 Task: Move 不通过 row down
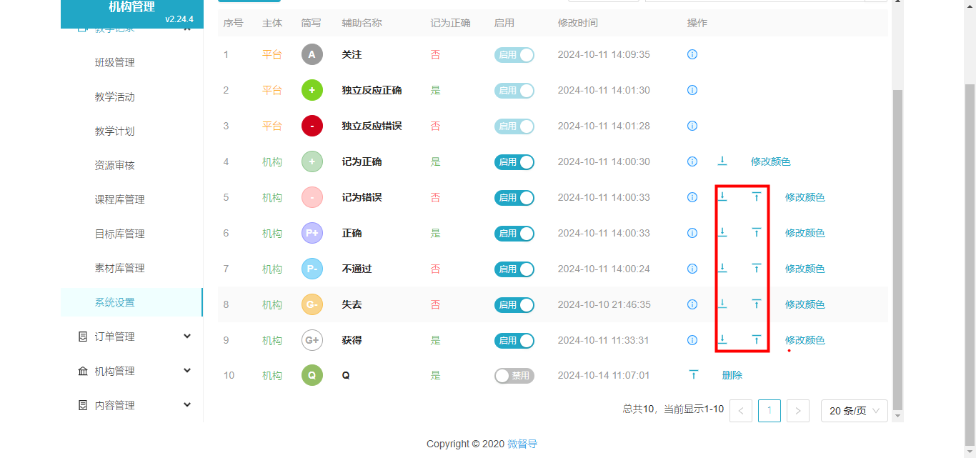(x=722, y=268)
